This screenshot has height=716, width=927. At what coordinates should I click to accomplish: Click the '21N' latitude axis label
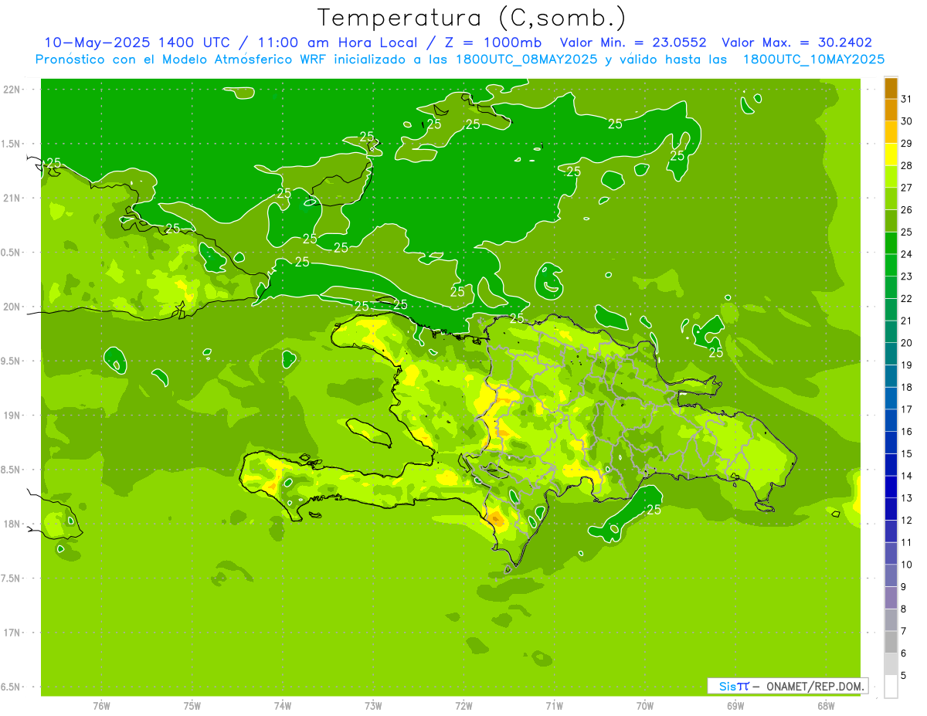point(12,198)
